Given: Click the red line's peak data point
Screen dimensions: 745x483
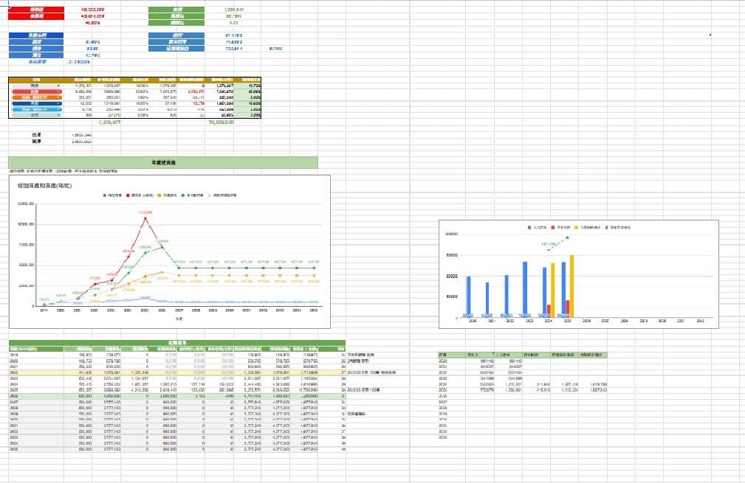Looking at the screenshot, I should [145, 218].
